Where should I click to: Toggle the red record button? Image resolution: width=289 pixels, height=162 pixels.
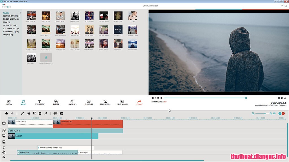click(283, 113)
